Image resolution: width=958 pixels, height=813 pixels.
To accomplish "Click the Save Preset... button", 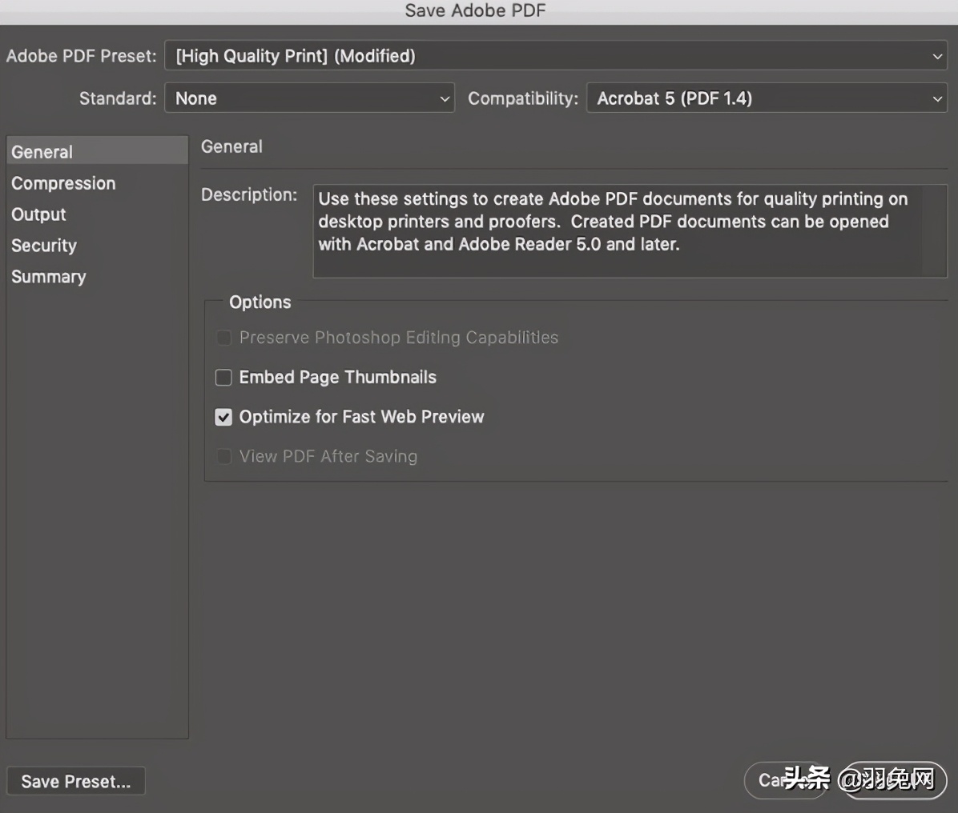I will click(x=76, y=781).
